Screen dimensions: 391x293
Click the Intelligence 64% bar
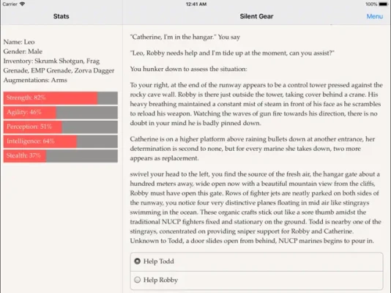click(x=61, y=141)
